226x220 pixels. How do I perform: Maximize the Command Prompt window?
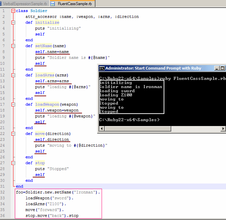pyautogui.click(x=223, y=68)
